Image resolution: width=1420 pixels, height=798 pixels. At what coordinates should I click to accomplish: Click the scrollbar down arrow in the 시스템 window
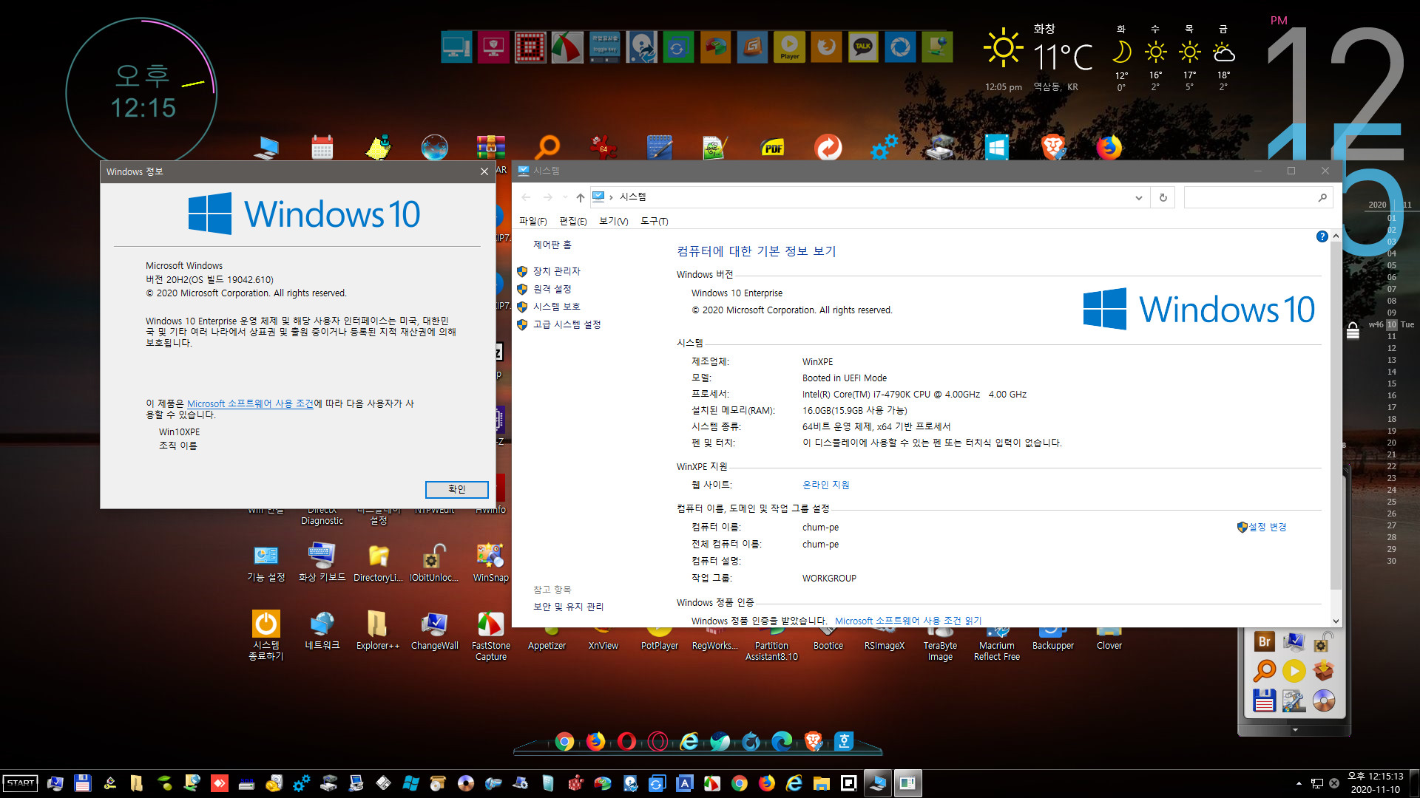pos(1336,621)
